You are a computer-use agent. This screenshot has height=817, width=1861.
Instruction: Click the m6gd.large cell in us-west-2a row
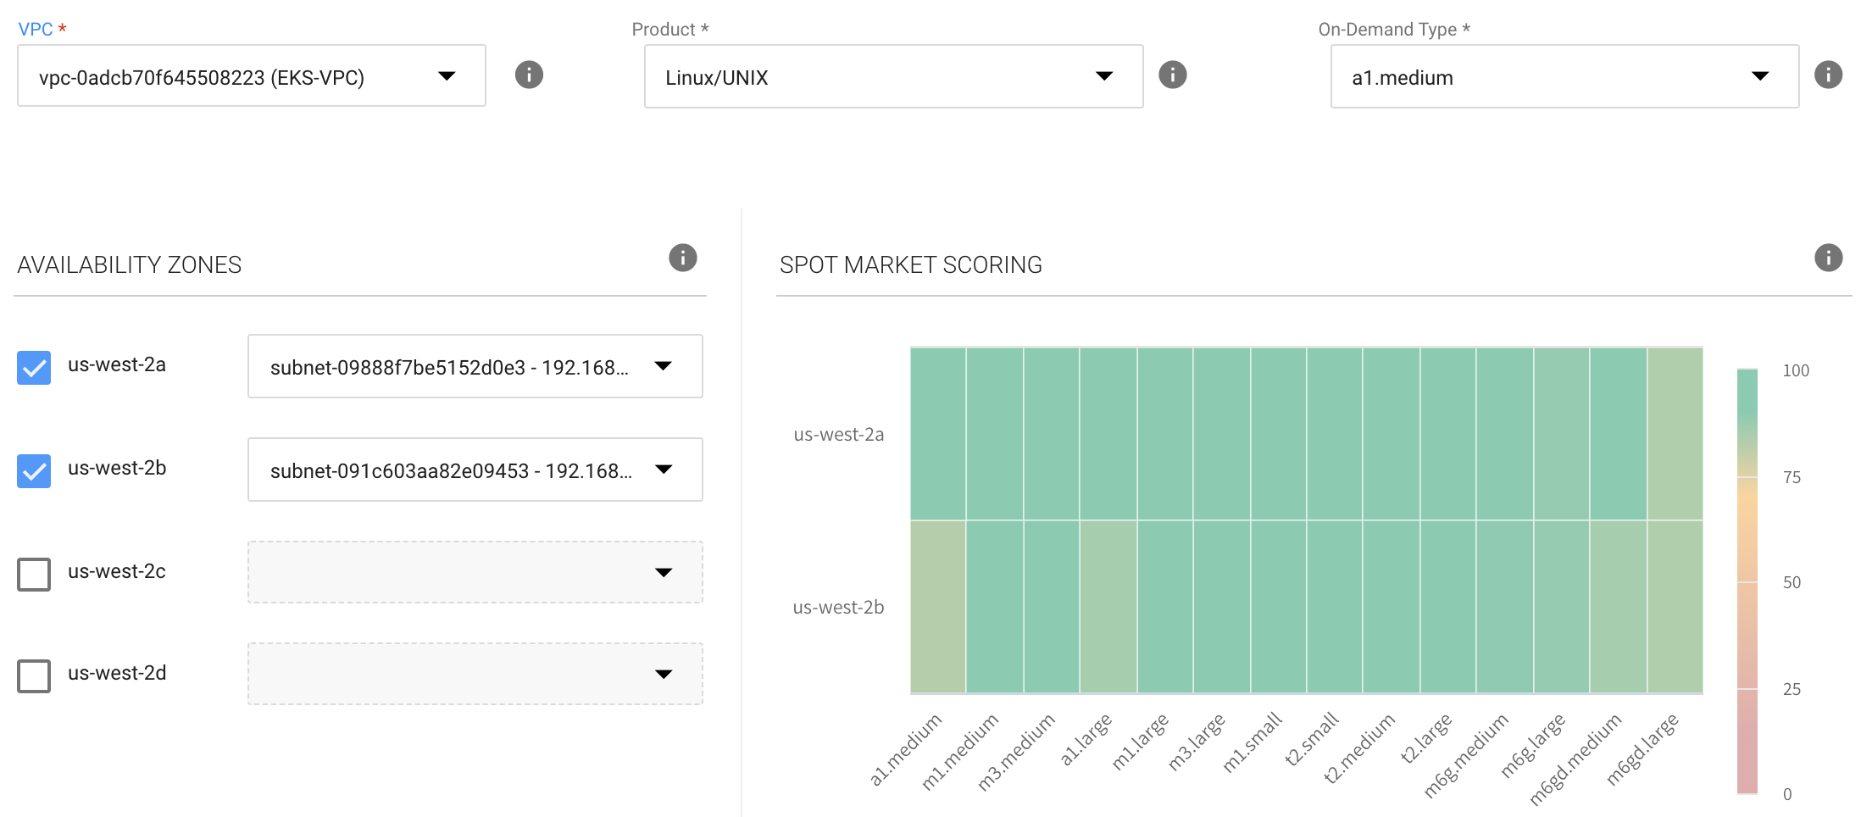click(x=1675, y=434)
